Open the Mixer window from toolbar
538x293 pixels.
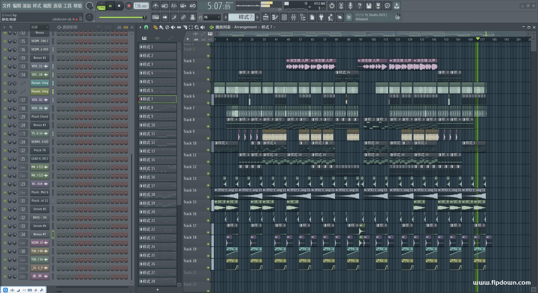294,17
